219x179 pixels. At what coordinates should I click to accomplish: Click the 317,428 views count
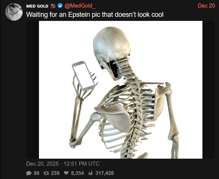coord(105,173)
